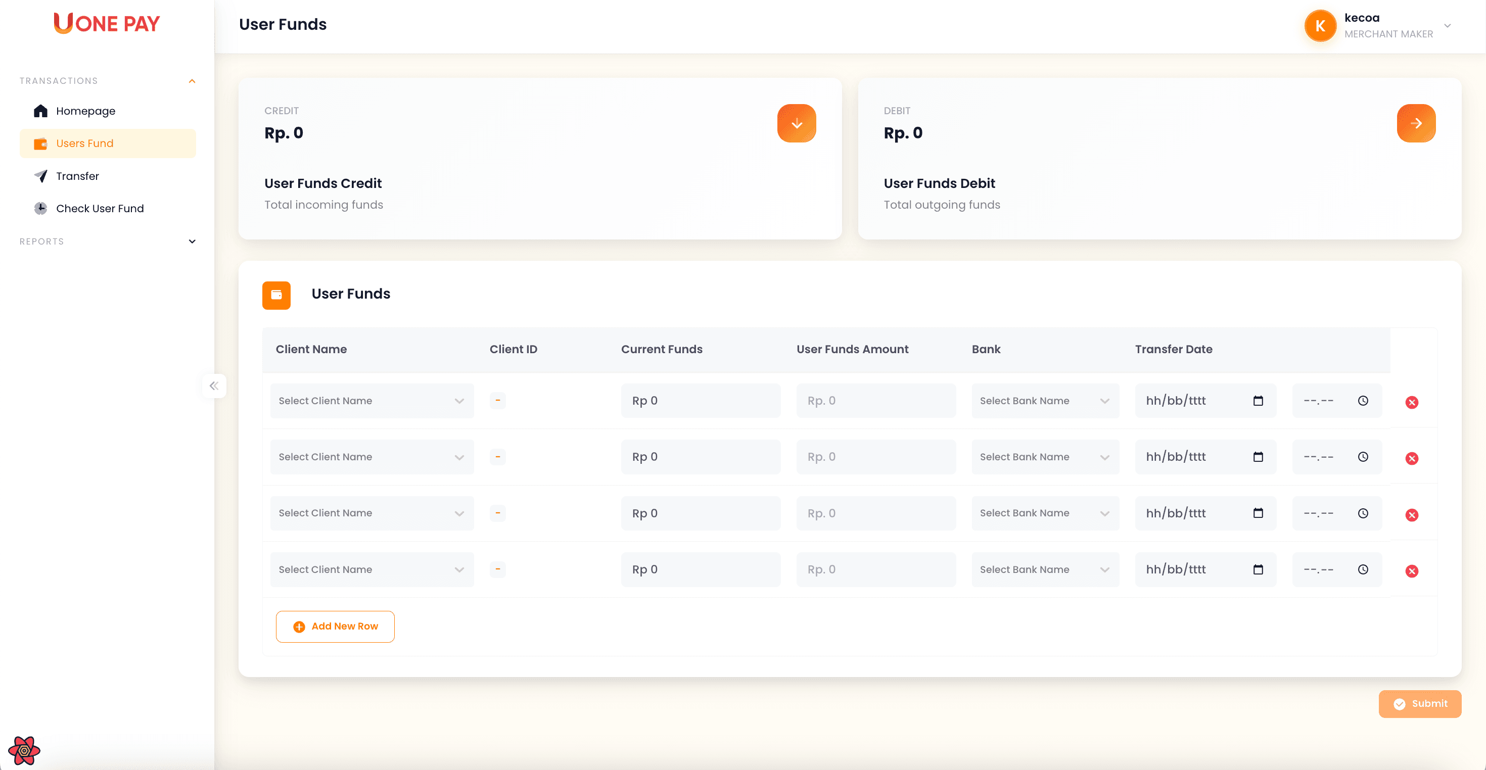Expand the Reports sidebar section

[192, 241]
